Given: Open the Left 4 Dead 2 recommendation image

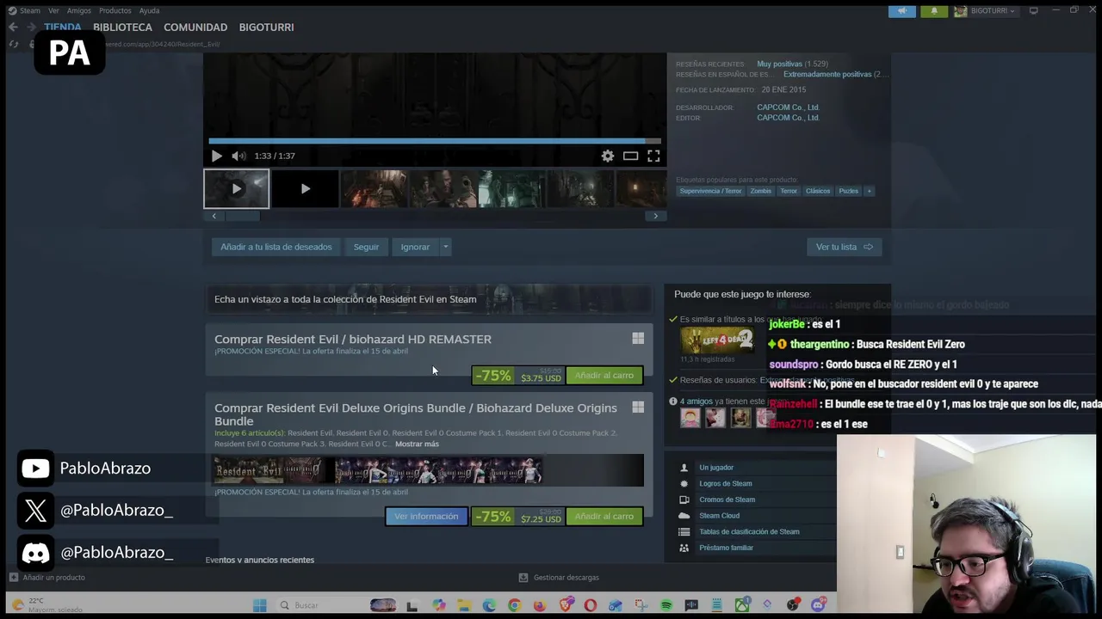Looking at the screenshot, I should pyautogui.click(x=717, y=341).
